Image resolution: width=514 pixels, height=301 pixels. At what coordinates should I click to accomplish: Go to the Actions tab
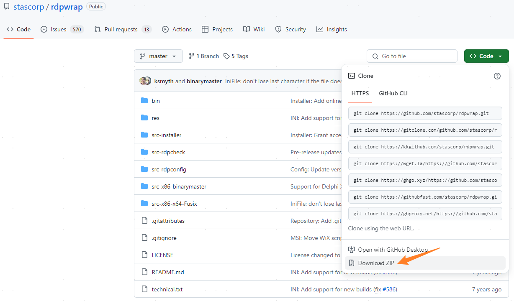(177, 29)
